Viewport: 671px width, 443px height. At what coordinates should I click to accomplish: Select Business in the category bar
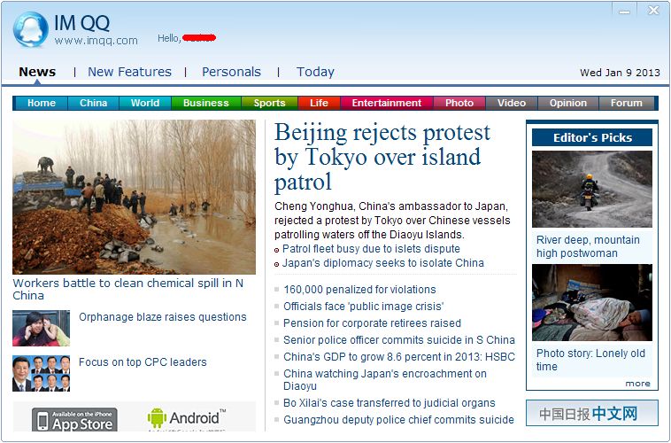206,103
